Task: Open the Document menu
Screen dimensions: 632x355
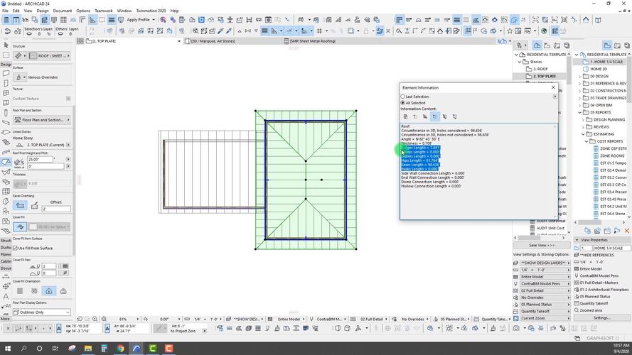Action: (63, 11)
